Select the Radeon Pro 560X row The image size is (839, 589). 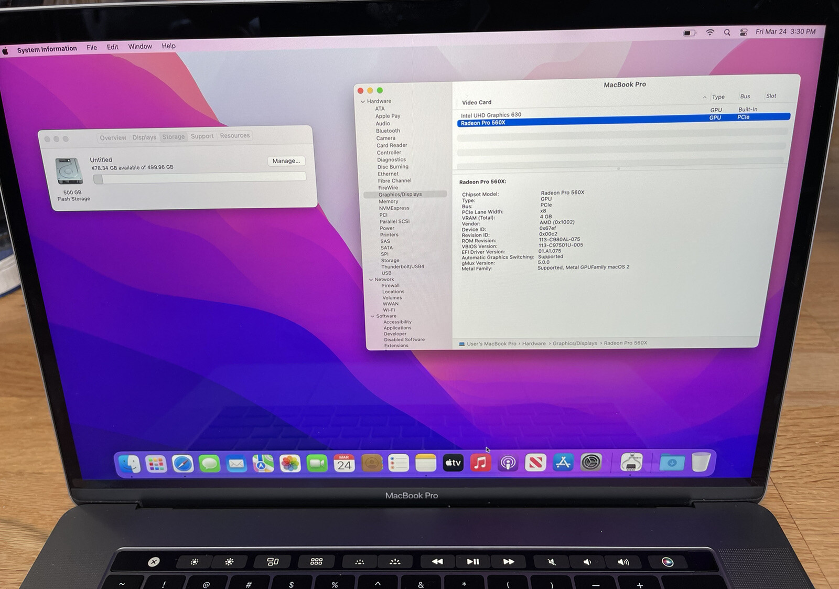(623, 120)
